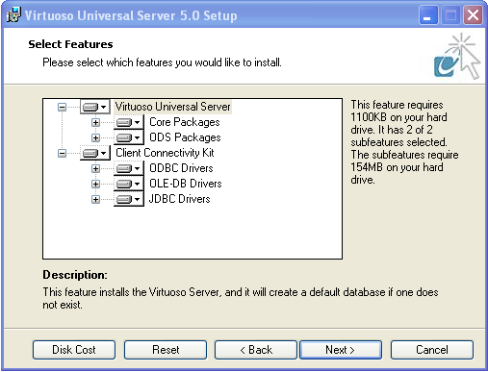Minimize the Setup window
The height and width of the screenshot is (372, 488).
pyautogui.click(x=428, y=15)
